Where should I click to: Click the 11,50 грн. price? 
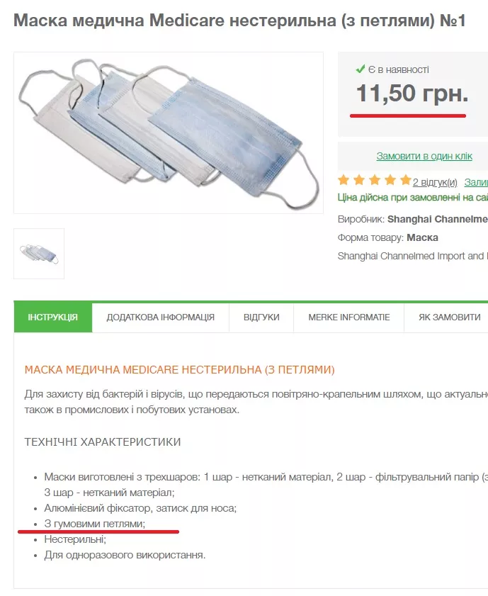click(412, 93)
